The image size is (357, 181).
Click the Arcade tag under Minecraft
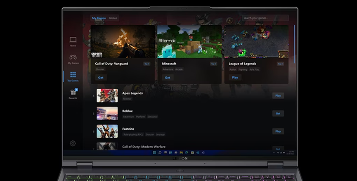click(x=179, y=69)
